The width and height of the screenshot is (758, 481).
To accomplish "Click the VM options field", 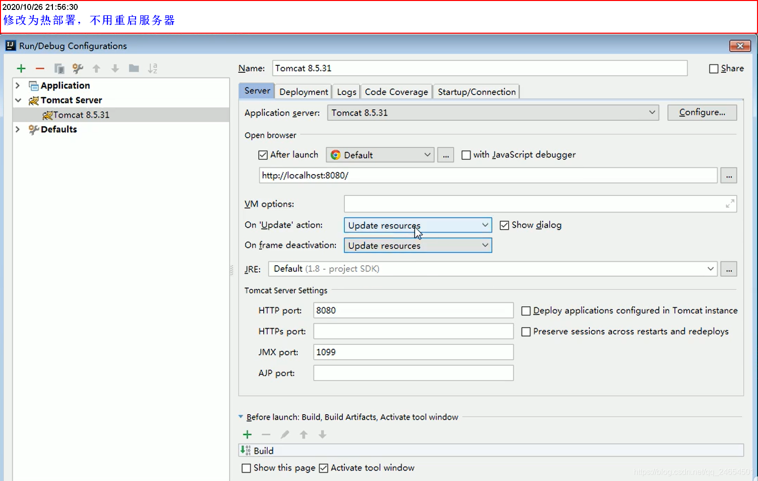I will point(540,204).
